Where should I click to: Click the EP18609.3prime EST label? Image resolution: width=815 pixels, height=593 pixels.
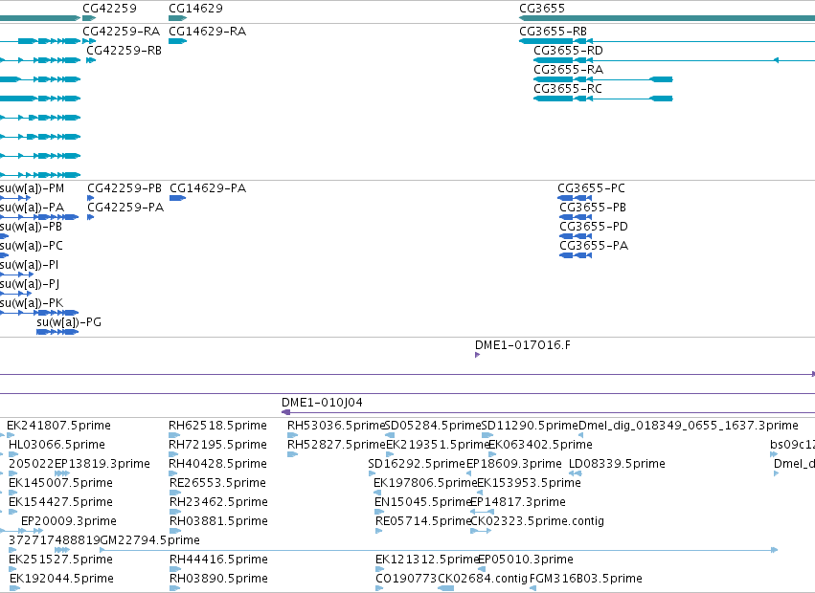(x=514, y=464)
